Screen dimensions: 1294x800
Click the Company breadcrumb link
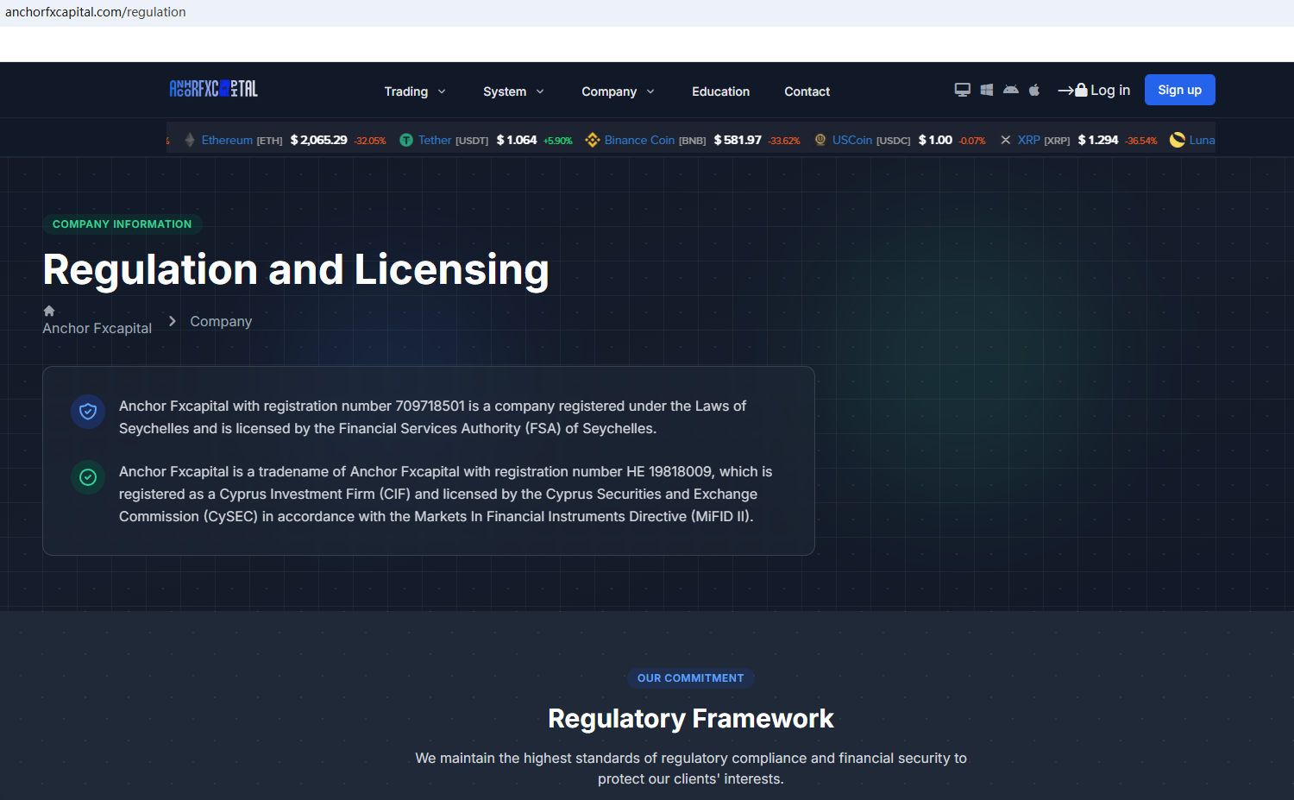click(221, 321)
